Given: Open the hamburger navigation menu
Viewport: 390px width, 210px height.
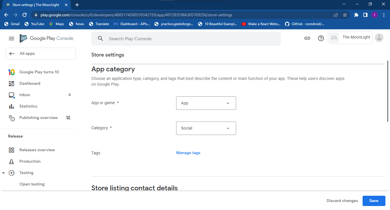Looking at the screenshot, I should [x=11, y=39].
